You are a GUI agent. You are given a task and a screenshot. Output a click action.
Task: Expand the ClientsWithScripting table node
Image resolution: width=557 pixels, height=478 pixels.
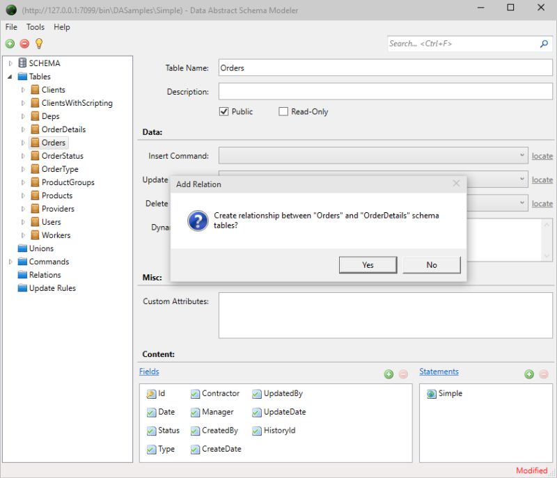click(23, 103)
